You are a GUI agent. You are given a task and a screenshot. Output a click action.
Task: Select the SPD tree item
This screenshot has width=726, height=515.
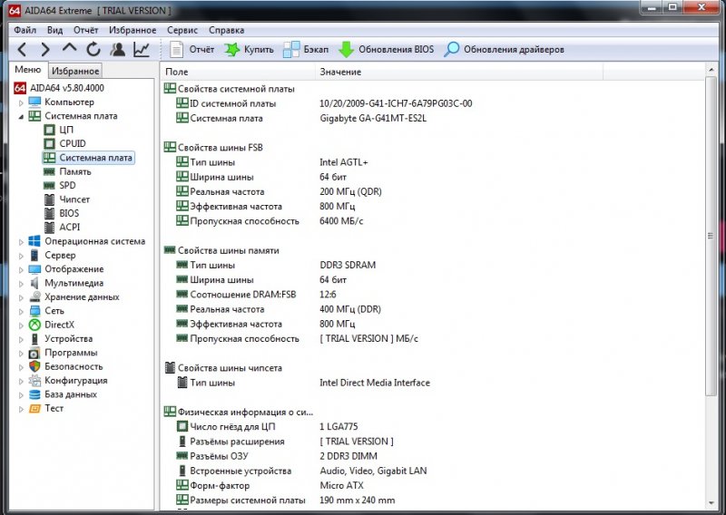pyautogui.click(x=67, y=185)
